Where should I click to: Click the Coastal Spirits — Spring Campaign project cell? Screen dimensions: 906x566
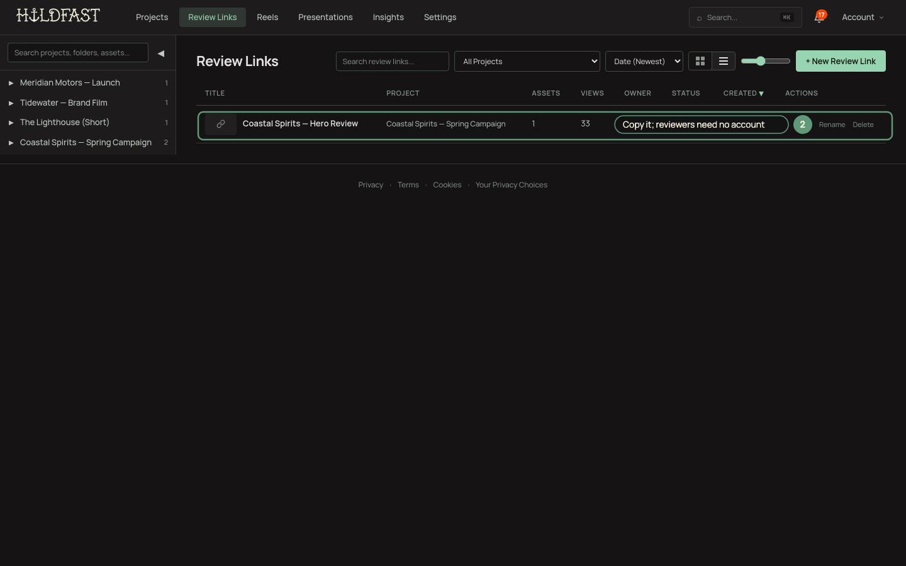[445, 124]
